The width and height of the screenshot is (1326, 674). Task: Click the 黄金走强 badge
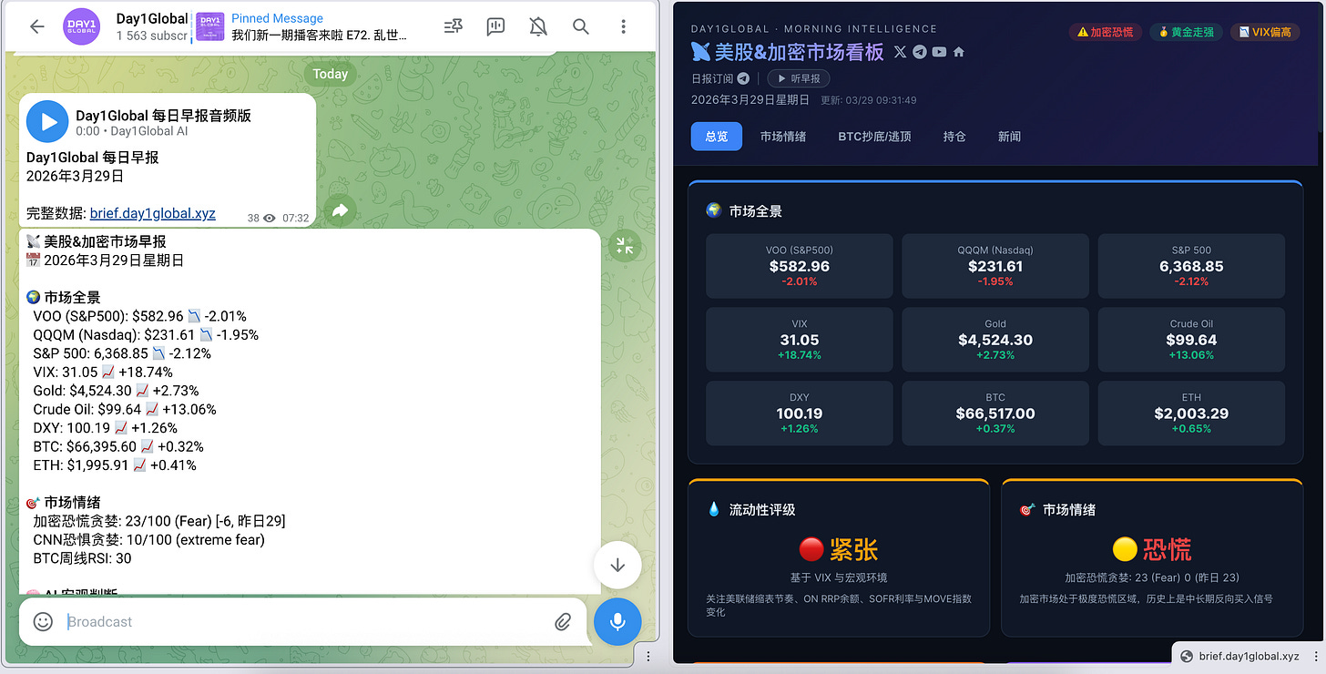tap(1186, 32)
